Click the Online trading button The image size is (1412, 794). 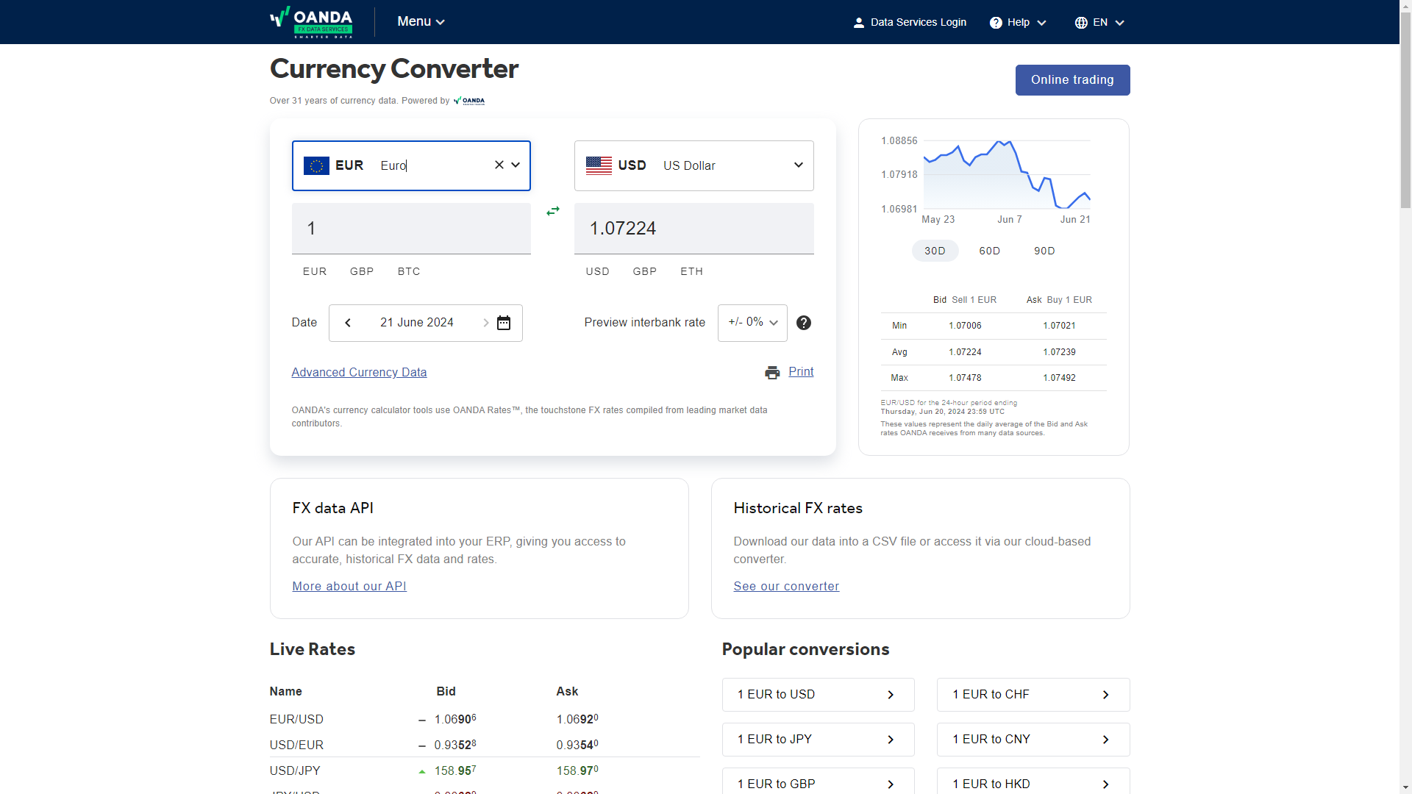(x=1072, y=80)
